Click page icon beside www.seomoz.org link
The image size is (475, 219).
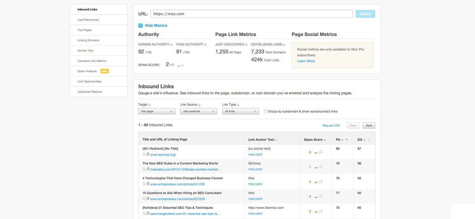click(x=148, y=154)
